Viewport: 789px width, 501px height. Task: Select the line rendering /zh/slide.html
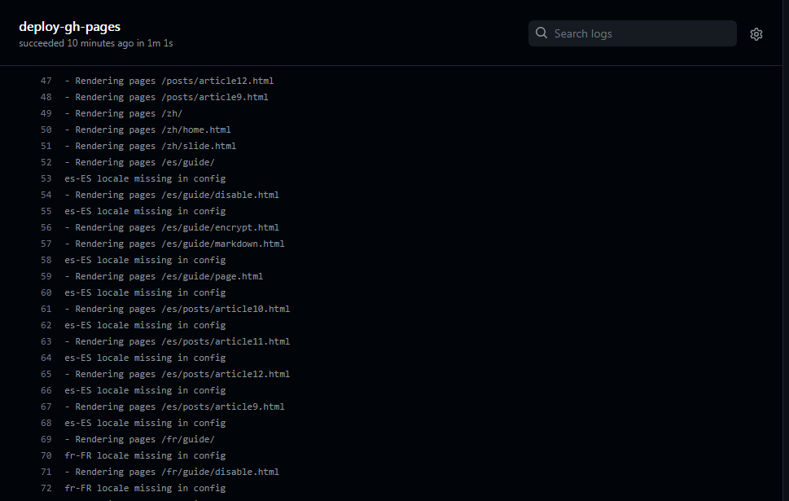(150, 145)
